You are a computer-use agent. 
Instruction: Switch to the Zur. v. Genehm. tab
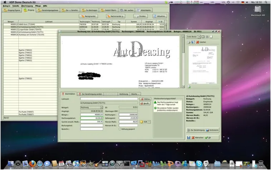pos(70,10)
